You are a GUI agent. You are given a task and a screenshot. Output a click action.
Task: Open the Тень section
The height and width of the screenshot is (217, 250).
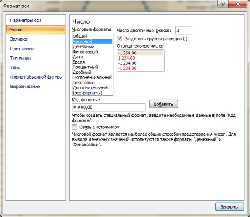click(15, 68)
